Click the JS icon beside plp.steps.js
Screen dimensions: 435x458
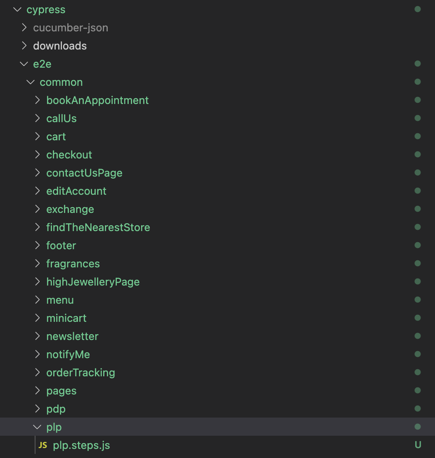tap(43, 445)
